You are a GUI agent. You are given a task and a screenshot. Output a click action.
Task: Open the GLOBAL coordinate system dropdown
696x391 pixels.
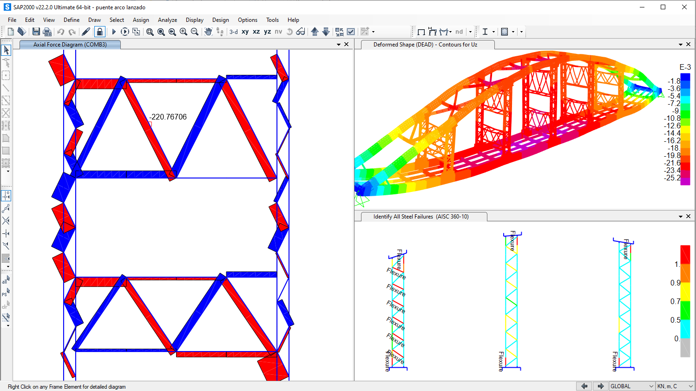click(631, 386)
